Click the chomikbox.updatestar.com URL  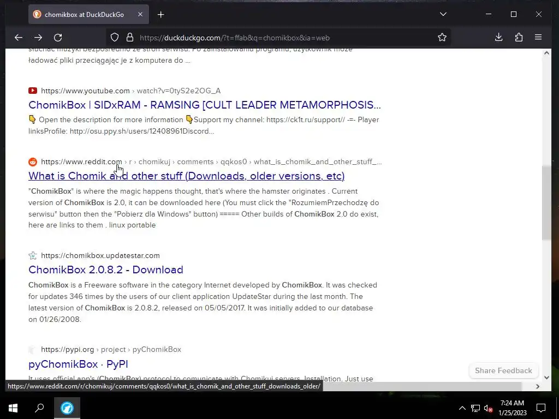tap(100, 255)
